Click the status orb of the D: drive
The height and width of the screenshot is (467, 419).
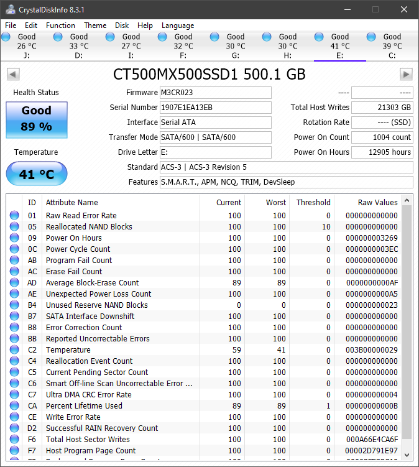tap(58, 37)
